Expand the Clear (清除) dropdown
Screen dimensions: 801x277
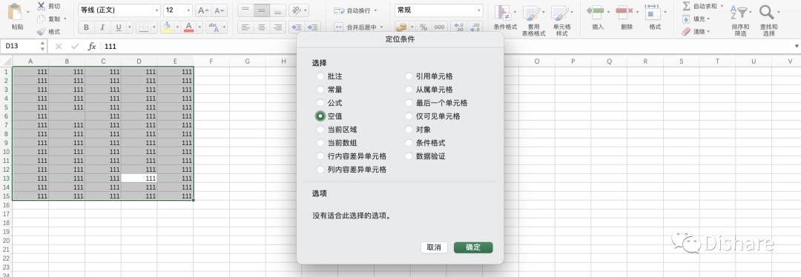[709, 32]
